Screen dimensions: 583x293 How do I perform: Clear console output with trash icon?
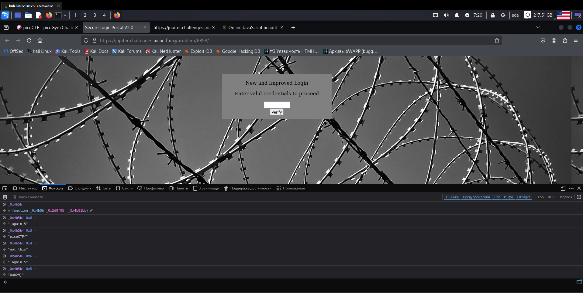[x=5, y=197]
